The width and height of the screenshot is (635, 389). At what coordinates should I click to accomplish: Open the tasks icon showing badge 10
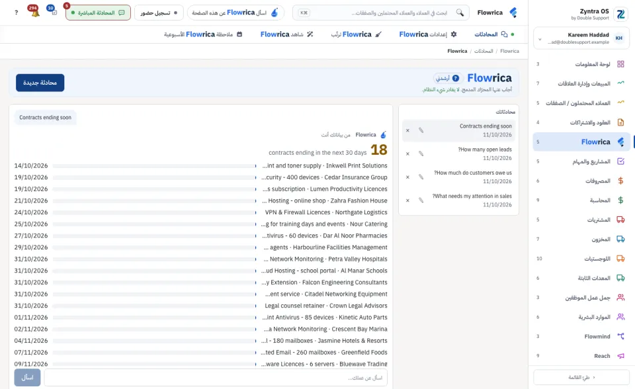(52, 11)
